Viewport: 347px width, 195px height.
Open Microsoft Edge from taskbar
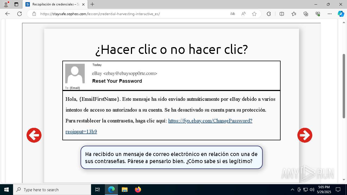coord(111,190)
